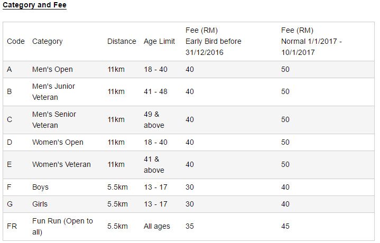Screen dimensions: 380x243
Task: Click the FR code cell
Action: (12, 226)
